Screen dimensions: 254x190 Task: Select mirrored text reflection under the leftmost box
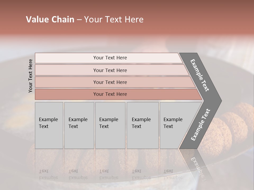pyautogui.click(x=48, y=174)
